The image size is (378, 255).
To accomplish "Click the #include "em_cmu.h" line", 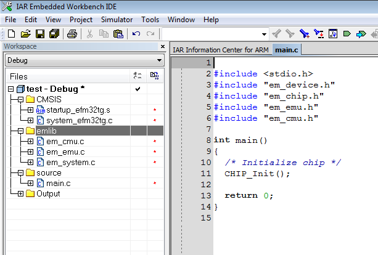I will click(x=266, y=118).
